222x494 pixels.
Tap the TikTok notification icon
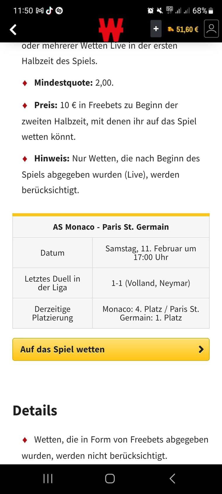click(49, 11)
